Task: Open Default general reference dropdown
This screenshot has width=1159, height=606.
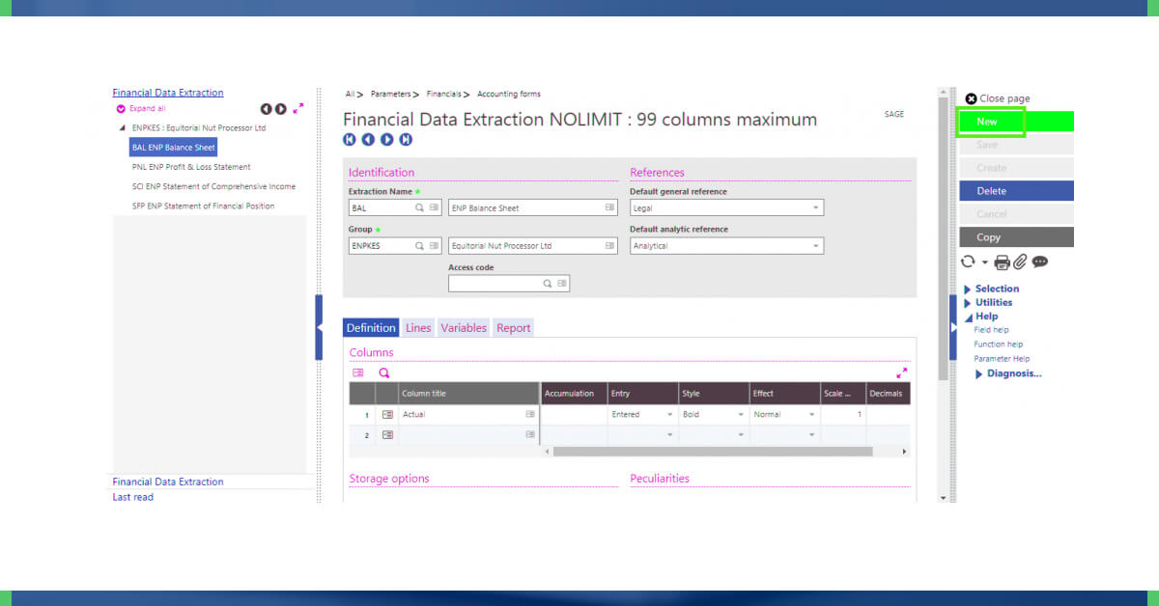Action: coord(815,207)
